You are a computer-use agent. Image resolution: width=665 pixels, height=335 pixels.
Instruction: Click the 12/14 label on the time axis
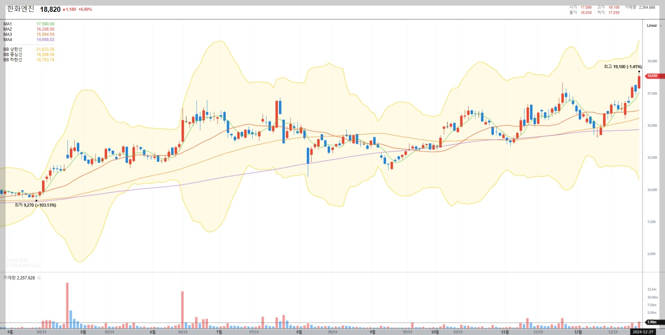tap(613, 332)
